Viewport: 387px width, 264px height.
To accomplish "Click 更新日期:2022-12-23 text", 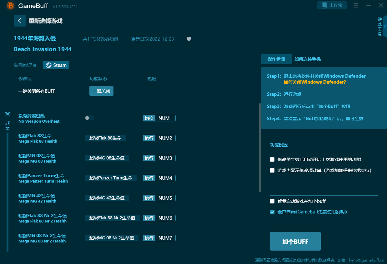I will 153,39.
